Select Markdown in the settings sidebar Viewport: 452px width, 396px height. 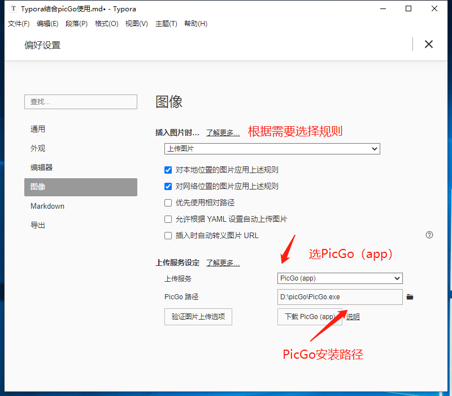(81, 206)
